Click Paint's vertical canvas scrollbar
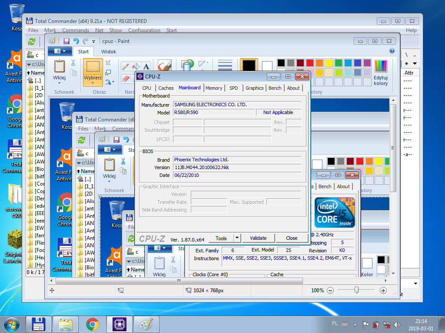The image size is (445, 333). pos(393,149)
